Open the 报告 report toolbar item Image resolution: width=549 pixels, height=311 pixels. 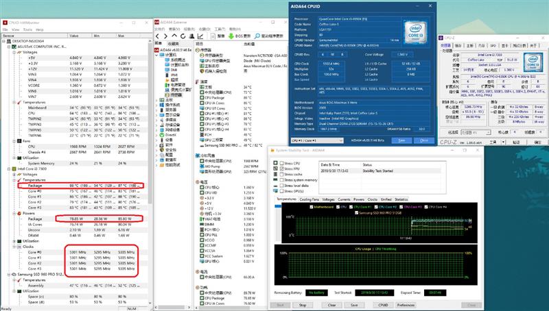click(x=218, y=36)
